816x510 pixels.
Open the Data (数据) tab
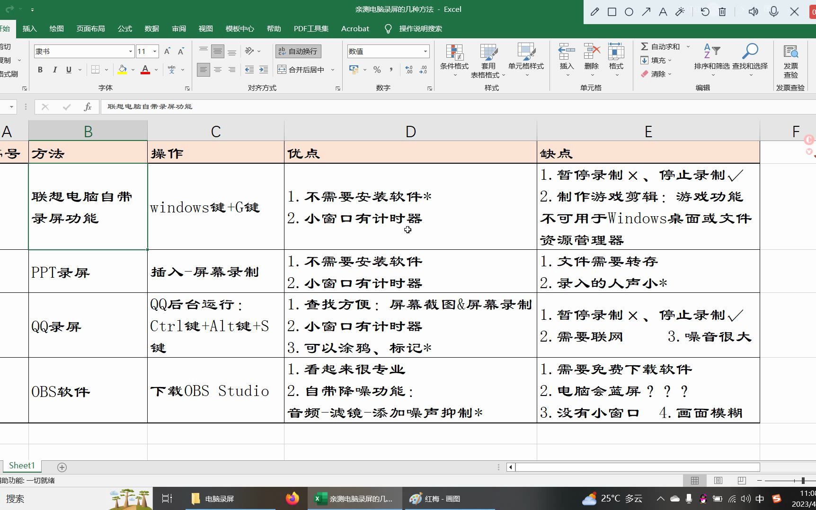152,29
